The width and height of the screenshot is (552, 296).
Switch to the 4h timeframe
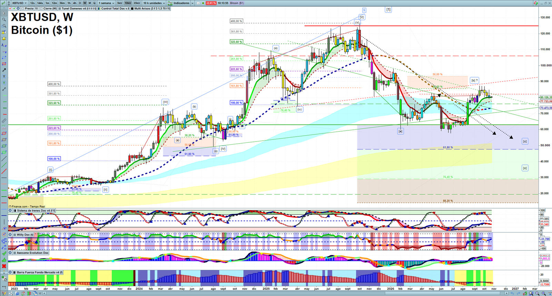[x=75, y=3]
